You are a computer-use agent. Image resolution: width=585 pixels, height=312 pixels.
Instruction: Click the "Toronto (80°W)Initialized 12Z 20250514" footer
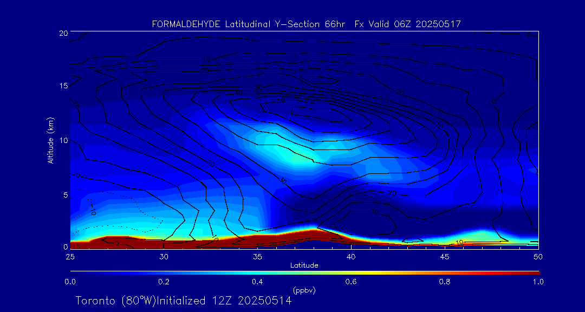184,301
